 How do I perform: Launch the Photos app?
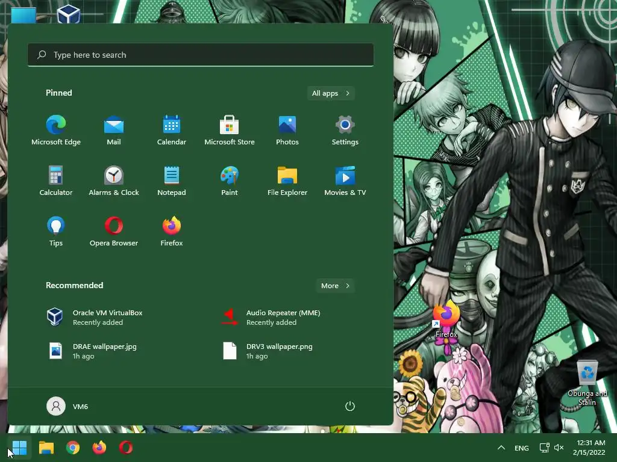[x=287, y=131]
